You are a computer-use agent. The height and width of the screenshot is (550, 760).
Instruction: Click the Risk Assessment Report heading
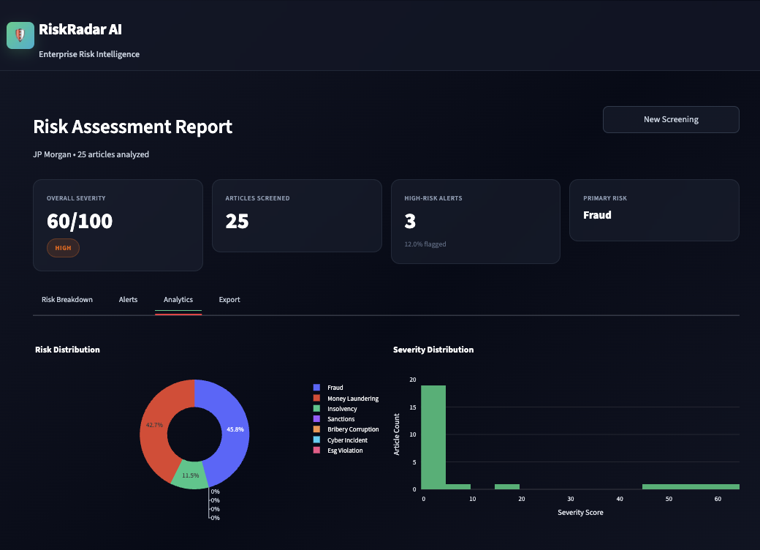click(x=133, y=127)
